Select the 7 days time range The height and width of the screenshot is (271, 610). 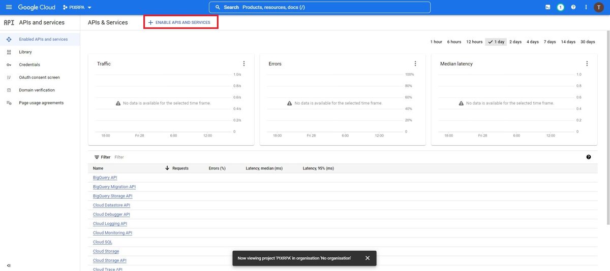tap(550, 42)
